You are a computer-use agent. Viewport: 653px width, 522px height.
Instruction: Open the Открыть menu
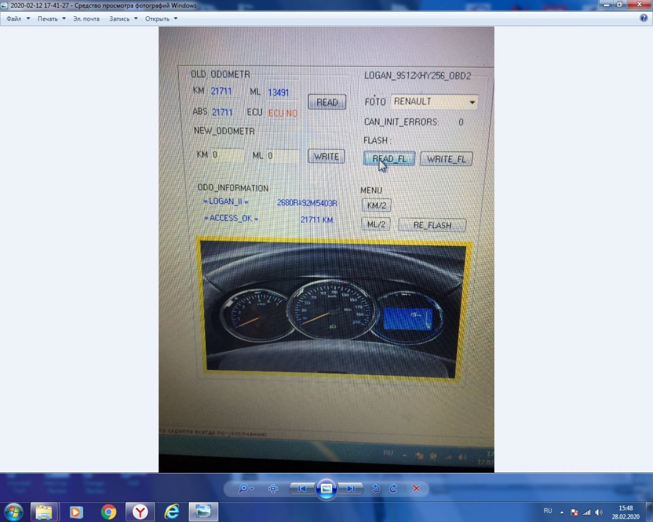pos(161,18)
